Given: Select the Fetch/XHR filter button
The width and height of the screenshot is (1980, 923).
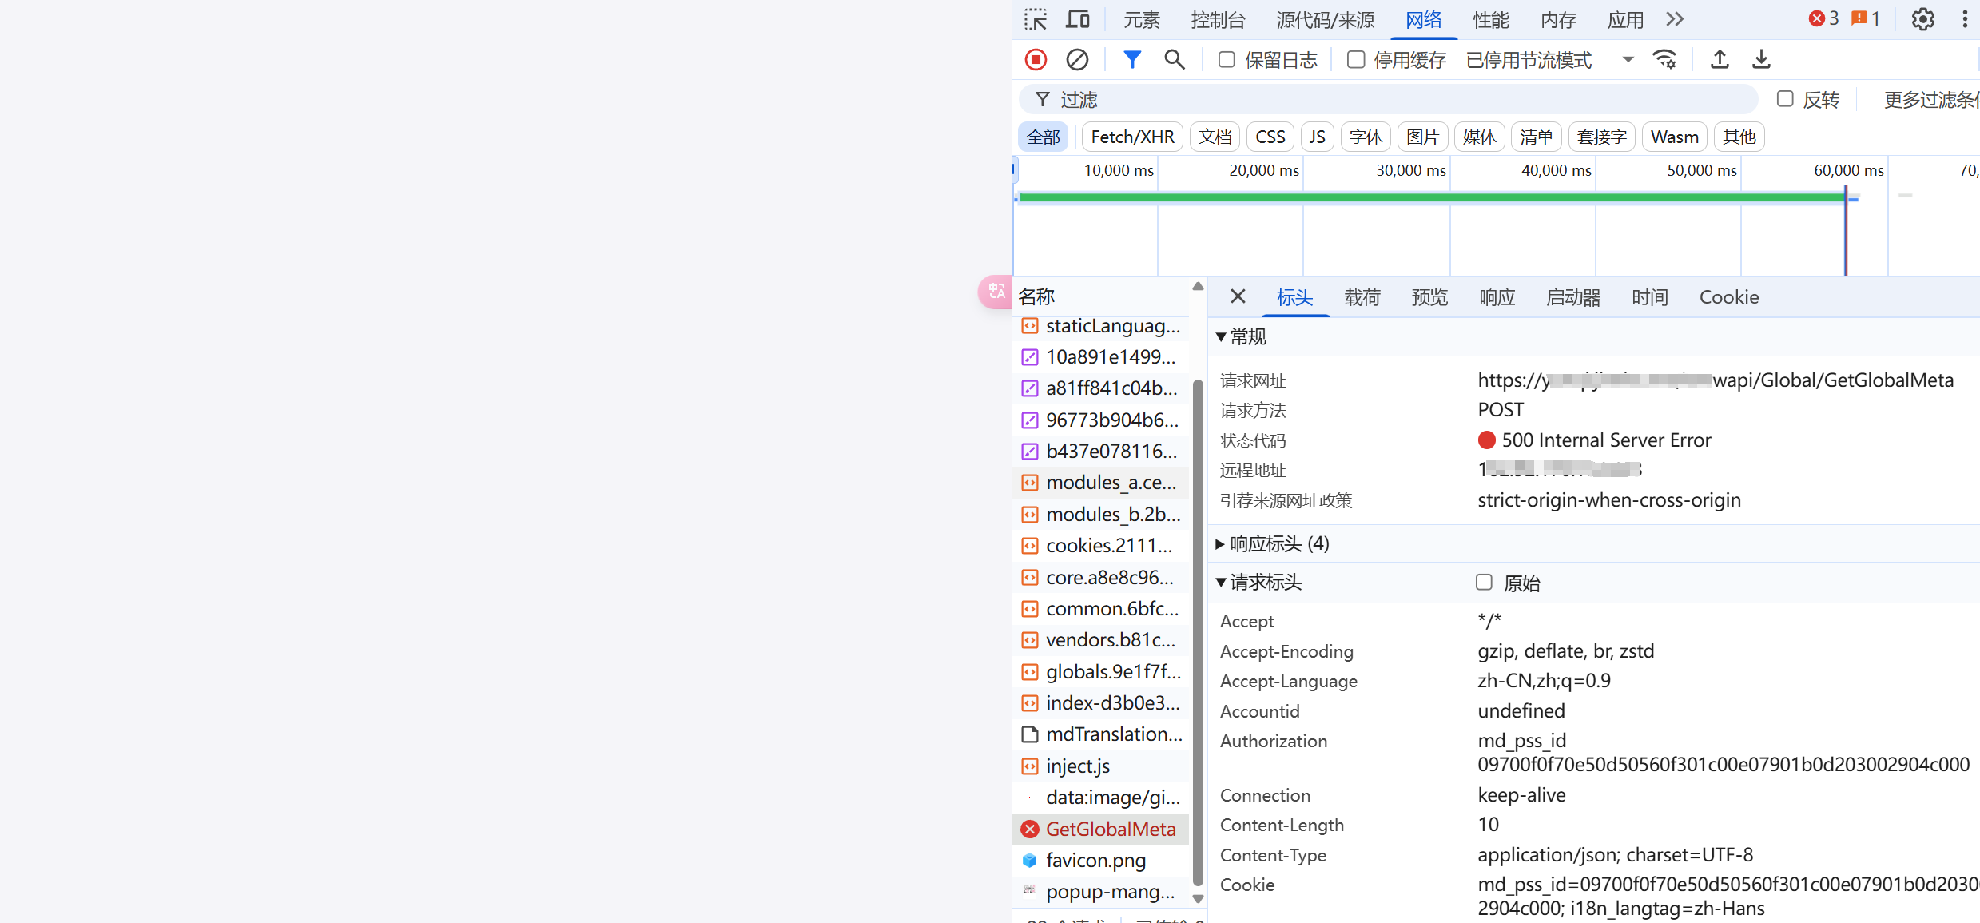Looking at the screenshot, I should (x=1132, y=137).
